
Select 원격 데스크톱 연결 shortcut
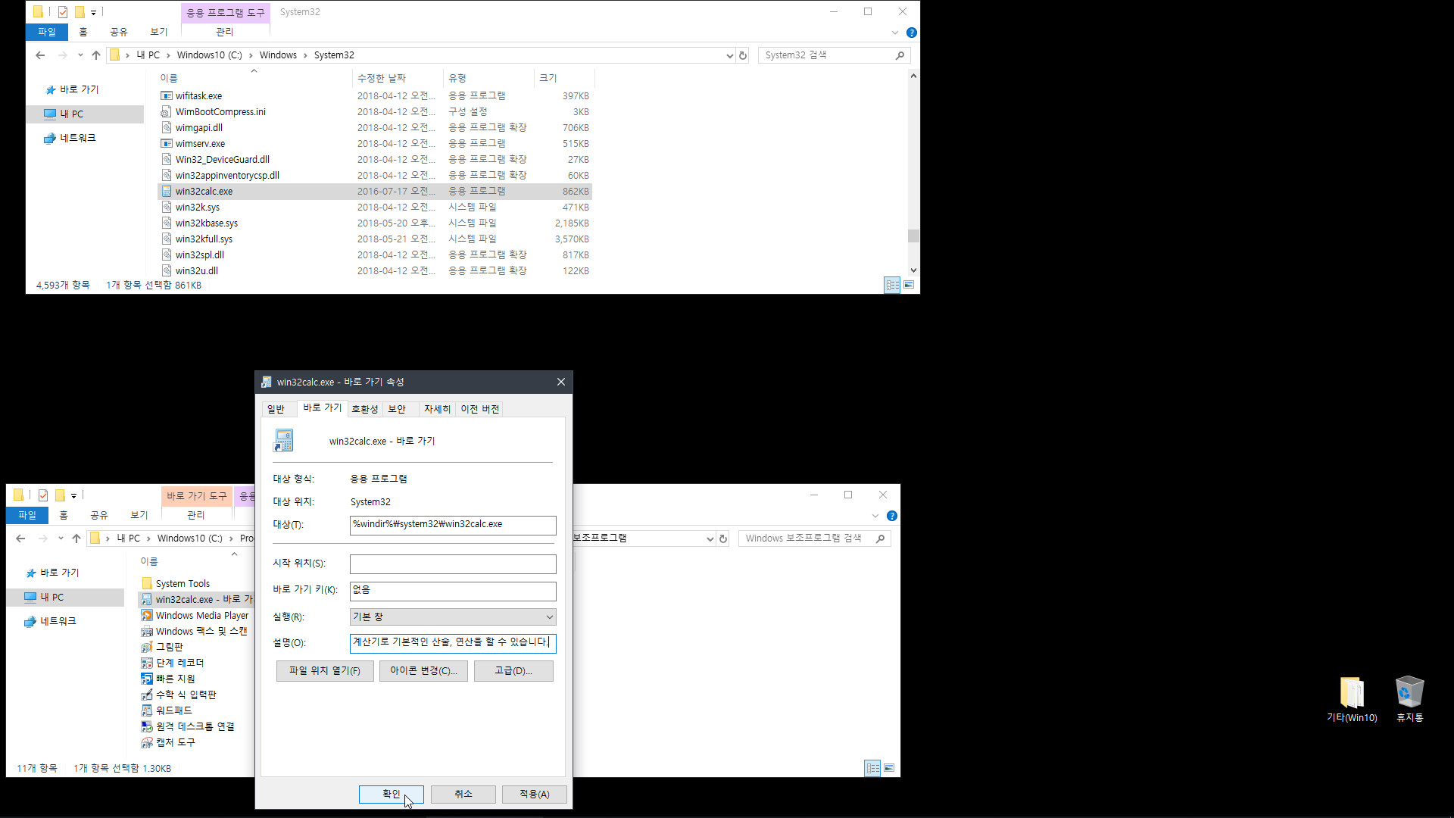coord(195,727)
